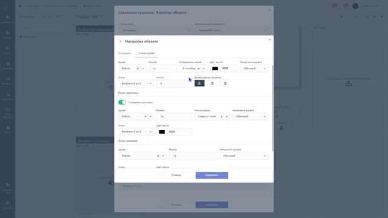Open the topmost Стиль multiselect dropdown
The height and width of the screenshot is (218, 388).
[x=136, y=84]
